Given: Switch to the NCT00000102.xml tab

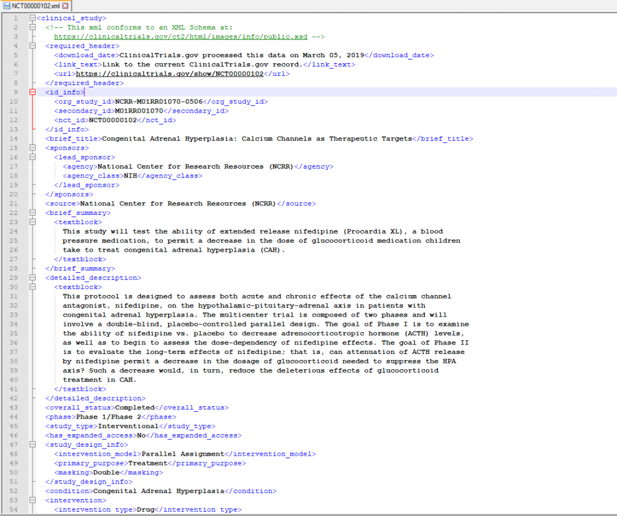Looking at the screenshot, I should click(36, 5).
